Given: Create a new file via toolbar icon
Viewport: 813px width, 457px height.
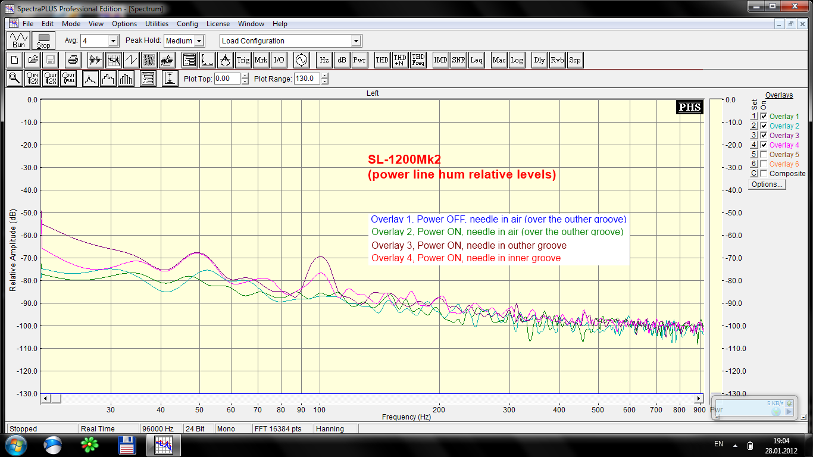Looking at the screenshot, I should point(15,60).
